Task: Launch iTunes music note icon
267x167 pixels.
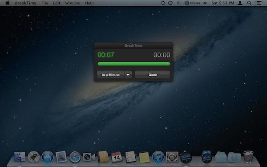Action: coord(158,157)
